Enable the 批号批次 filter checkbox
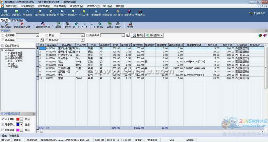Screen dimensions: 268x142 (47, 40)
